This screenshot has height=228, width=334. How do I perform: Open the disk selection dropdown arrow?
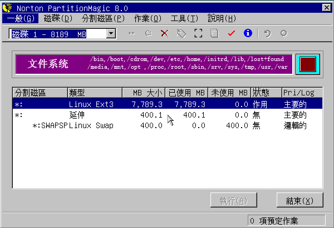[x=111, y=33]
